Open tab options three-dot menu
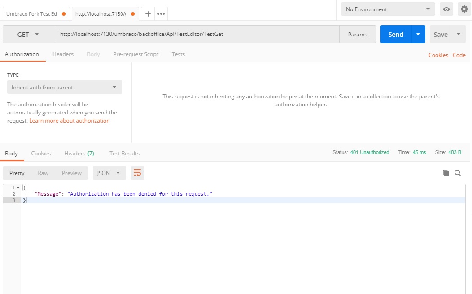472x294 pixels. [161, 14]
